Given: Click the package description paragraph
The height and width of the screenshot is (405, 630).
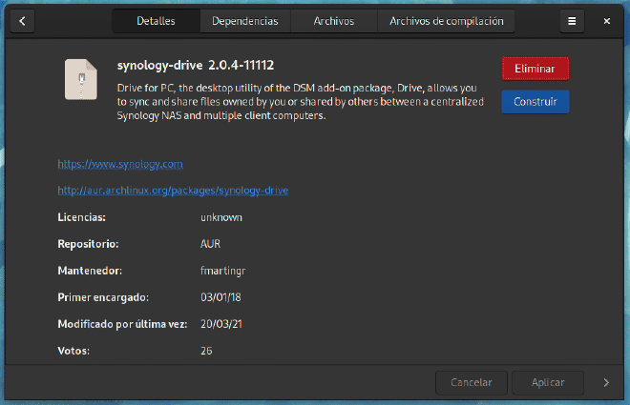Looking at the screenshot, I should point(300,102).
